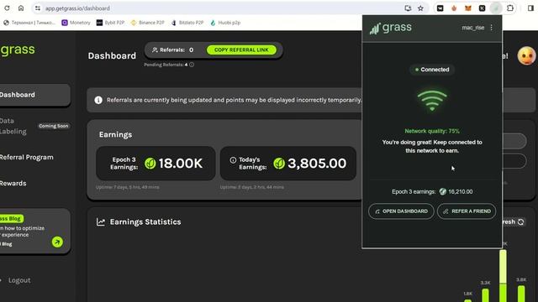Viewport: 538px width, 302px height.
Task: Click the Referrals person icon
Action: point(155,50)
